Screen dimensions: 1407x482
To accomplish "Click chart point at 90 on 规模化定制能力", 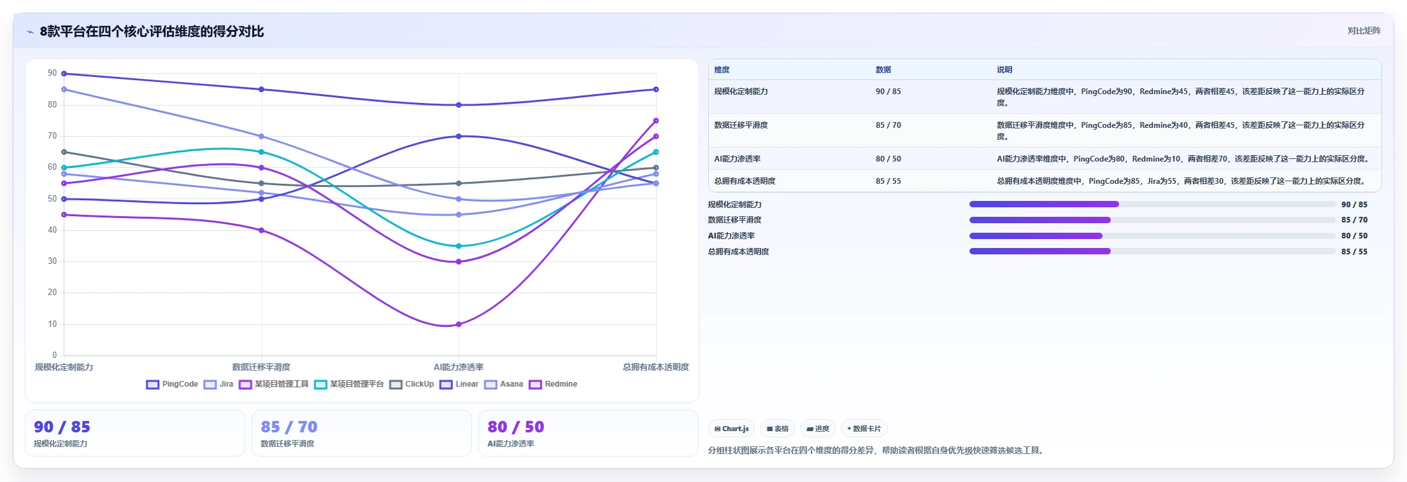I will [x=64, y=74].
